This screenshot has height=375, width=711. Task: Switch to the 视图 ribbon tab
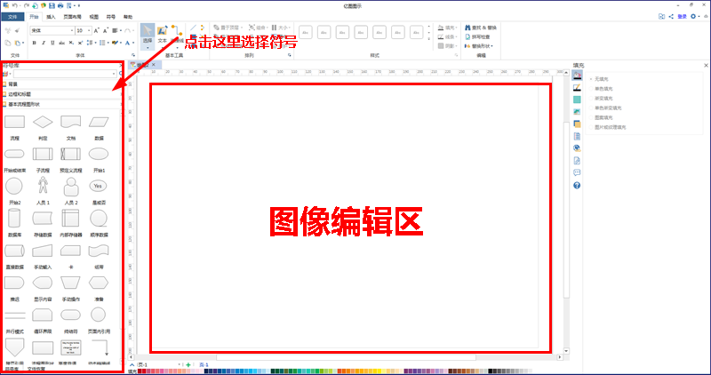[94, 17]
